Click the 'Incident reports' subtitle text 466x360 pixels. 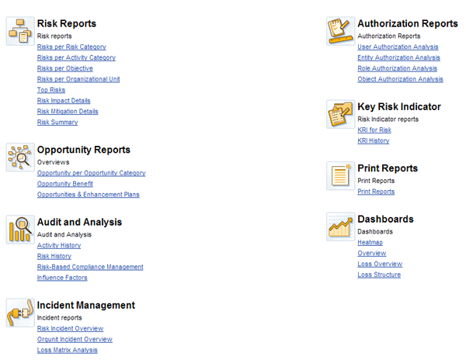point(60,318)
